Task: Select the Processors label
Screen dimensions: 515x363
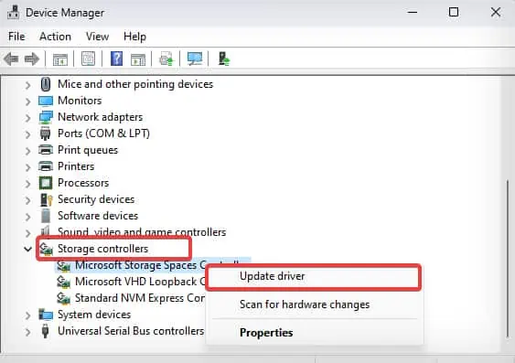Action: click(83, 183)
